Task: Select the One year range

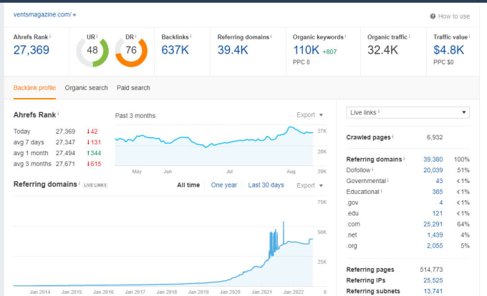Action: (x=224, y=185)
